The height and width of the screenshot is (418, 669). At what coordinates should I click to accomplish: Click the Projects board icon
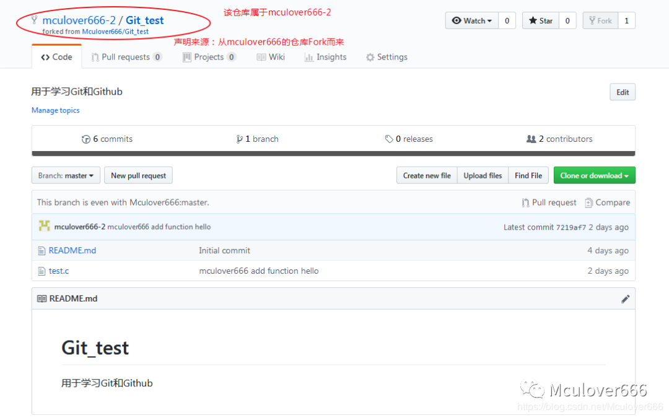pyautogui.click(x=187, y=57)
